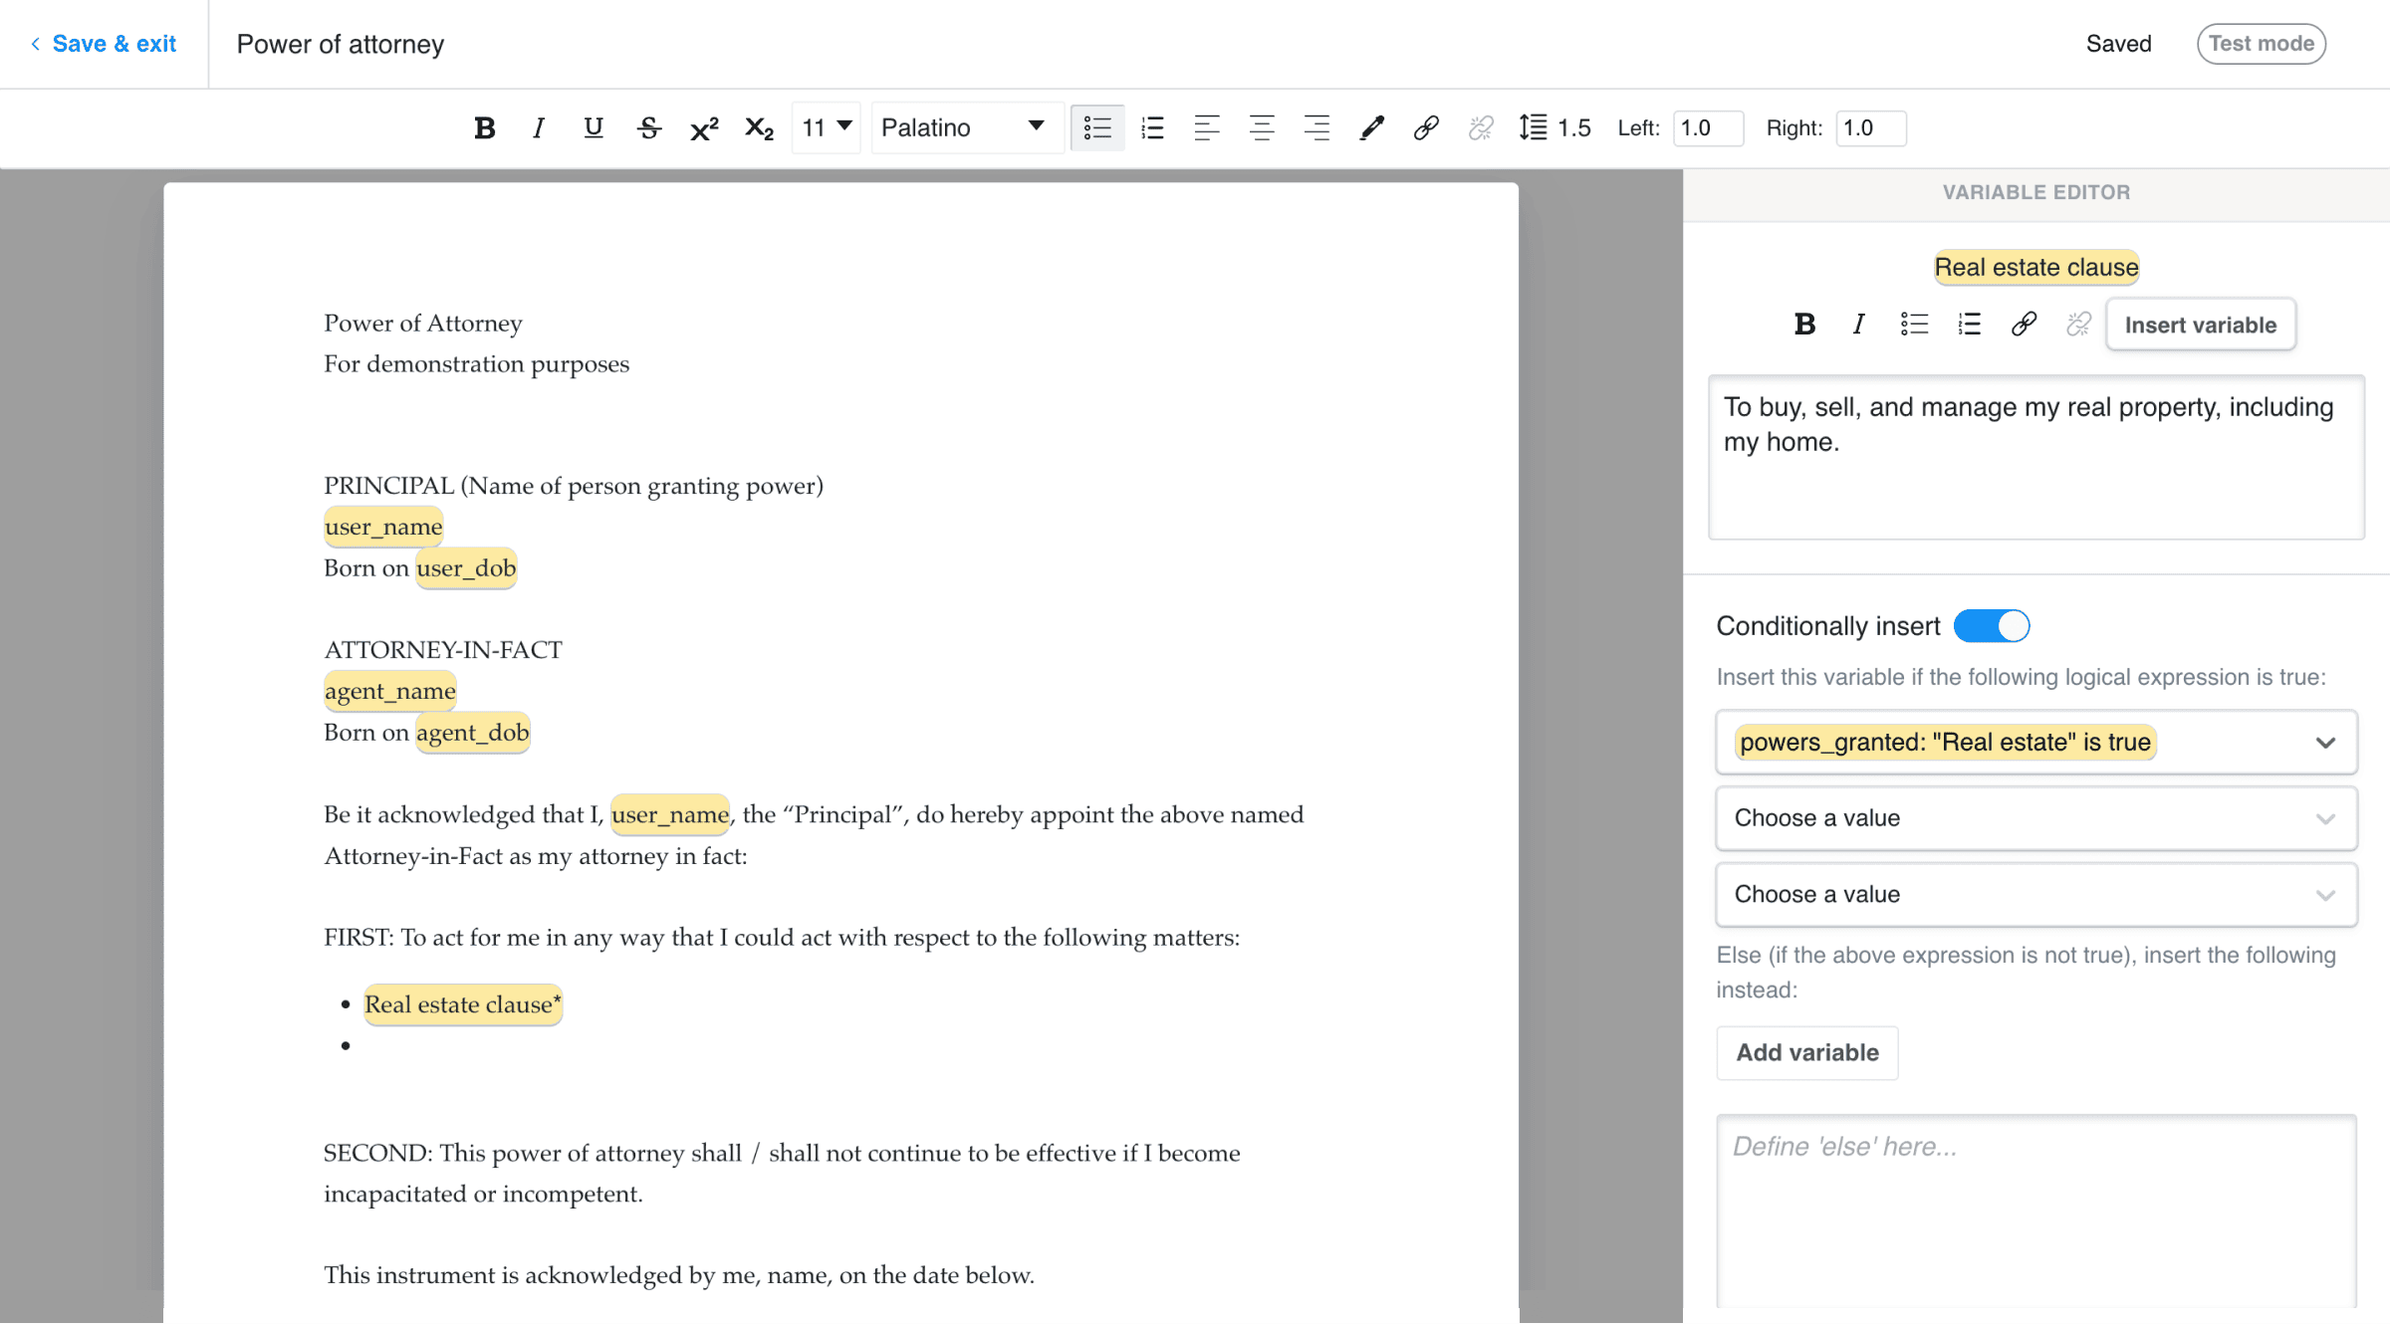Enable bulleted list formatting

coord(1097,127)
